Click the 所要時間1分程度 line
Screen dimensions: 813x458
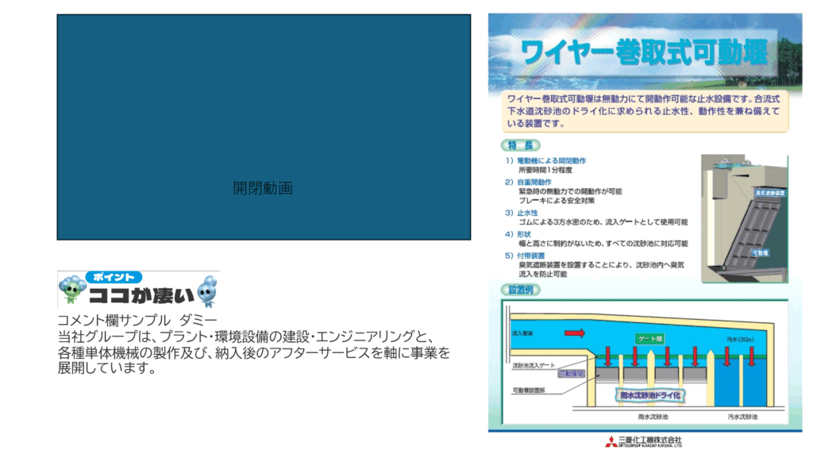tap(545, 170)
